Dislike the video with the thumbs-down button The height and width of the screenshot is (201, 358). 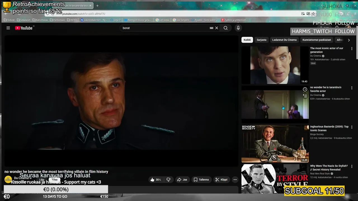[x=168, y=180]
